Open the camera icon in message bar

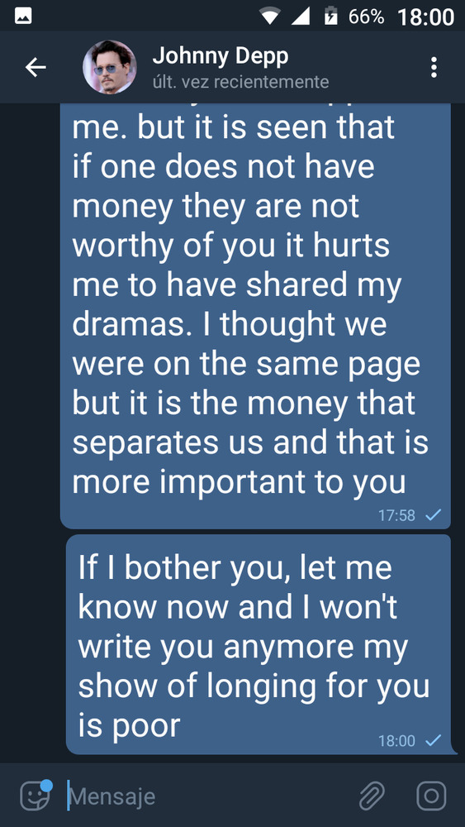click(x=431, y=796)
